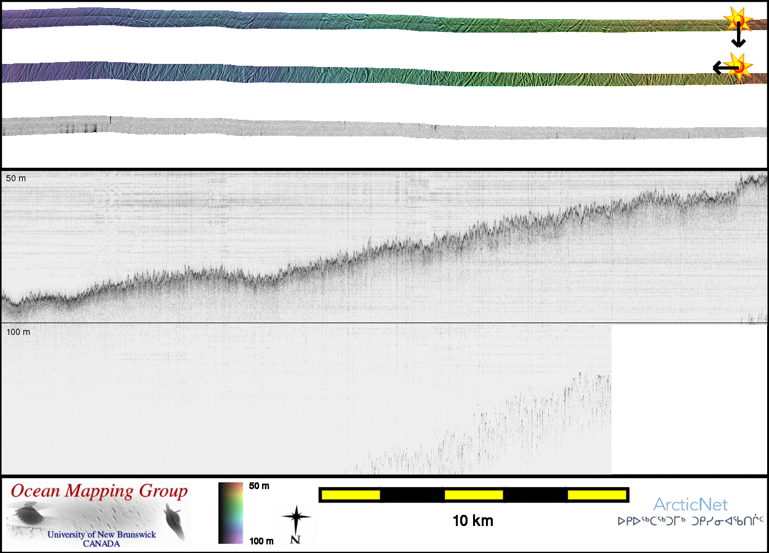
Task: Click the north arrow compass rose
Action: 296,521
